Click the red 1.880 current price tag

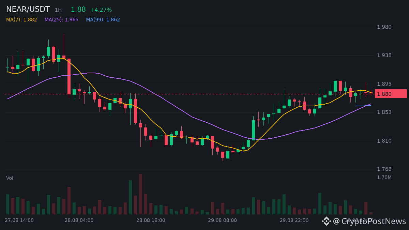tap(391, 94)
